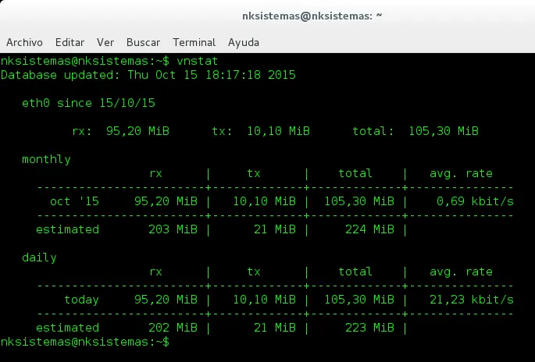Screen dimensions: 535x362
Task: Open the Archivo menu
Action: [24, 42]
